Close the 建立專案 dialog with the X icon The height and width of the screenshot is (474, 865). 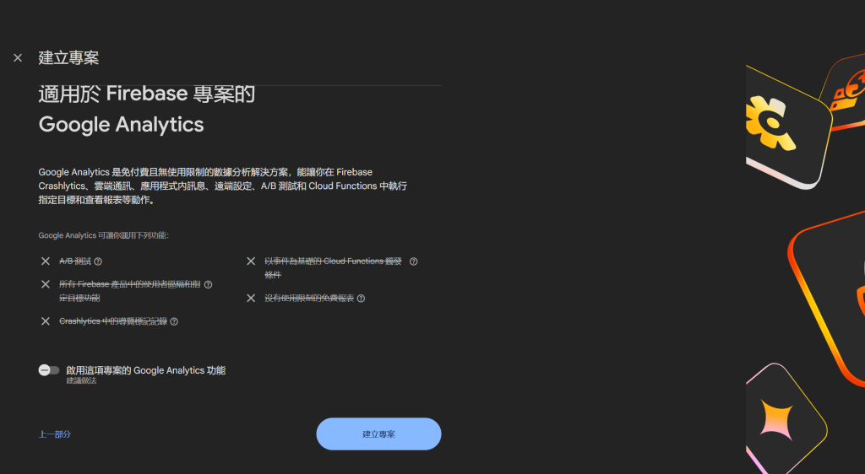point(18,58)
